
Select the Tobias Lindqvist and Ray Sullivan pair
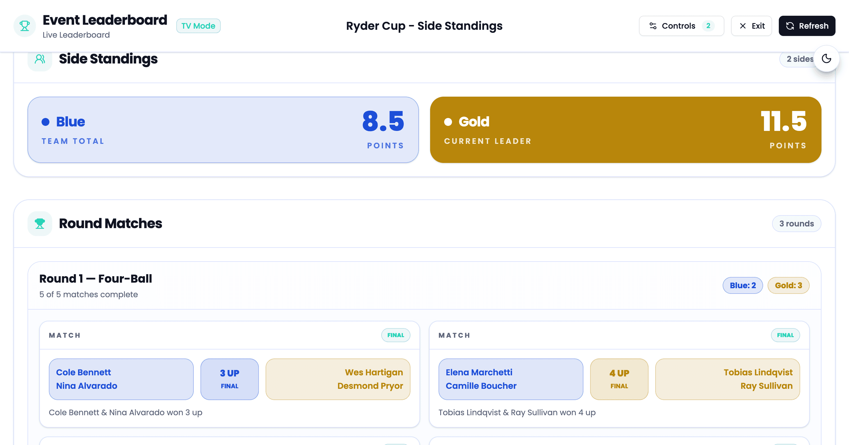click(x=727, y=379)
